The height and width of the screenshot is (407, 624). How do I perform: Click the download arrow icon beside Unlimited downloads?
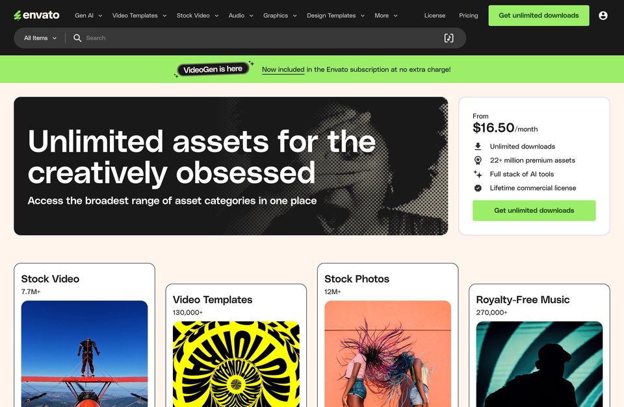(x=478, y=146)
